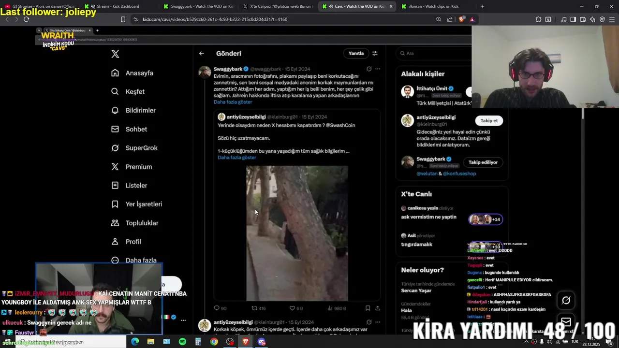Open three-dot menu on Swaggybark post
619x348 pixels.
(378, 69)
